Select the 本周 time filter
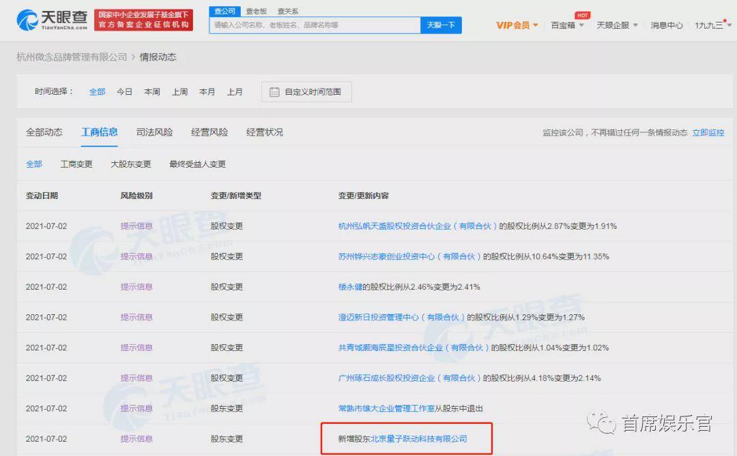Image resolution: width=737 pixels, height=456 pixels. tap(151, 91)
